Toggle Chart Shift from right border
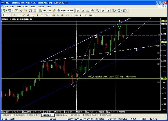Image resolution: width=168 pixels, height=121 pixels. [108, 10]
